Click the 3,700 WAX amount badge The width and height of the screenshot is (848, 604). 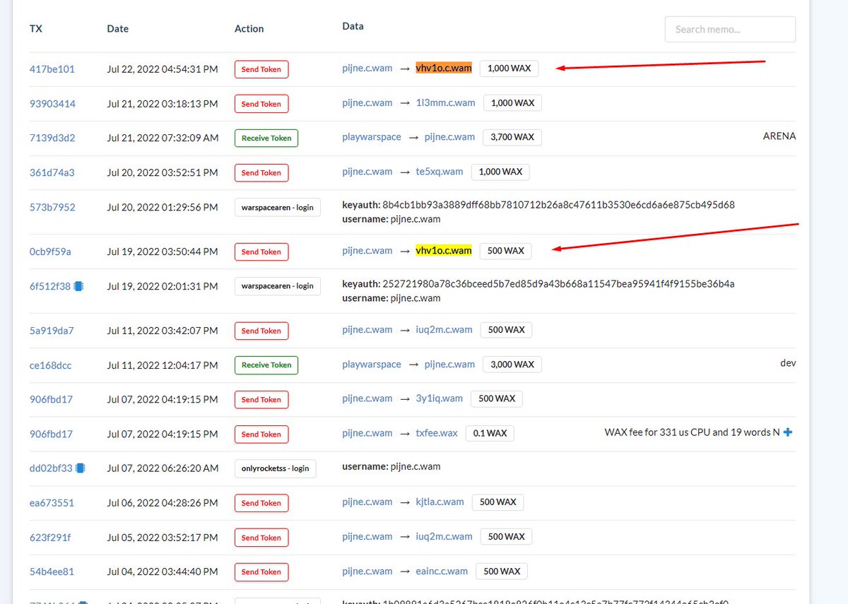pos(512,137)
